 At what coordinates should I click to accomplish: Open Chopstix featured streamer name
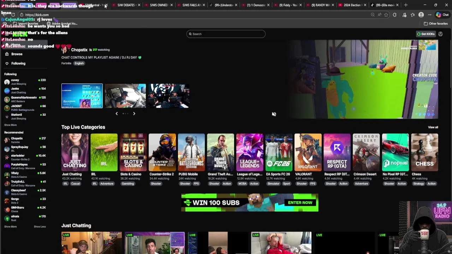[x=79, y=50]
